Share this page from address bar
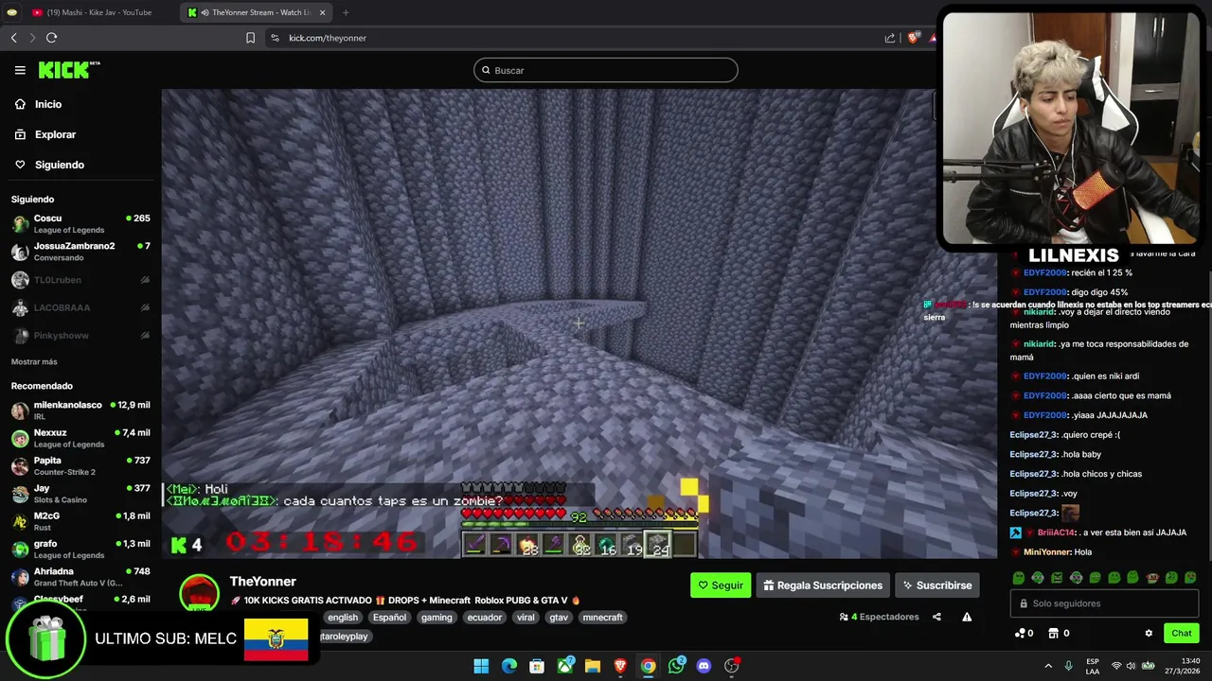Viewport: 1212px width, 681px height. pos(890,38)
